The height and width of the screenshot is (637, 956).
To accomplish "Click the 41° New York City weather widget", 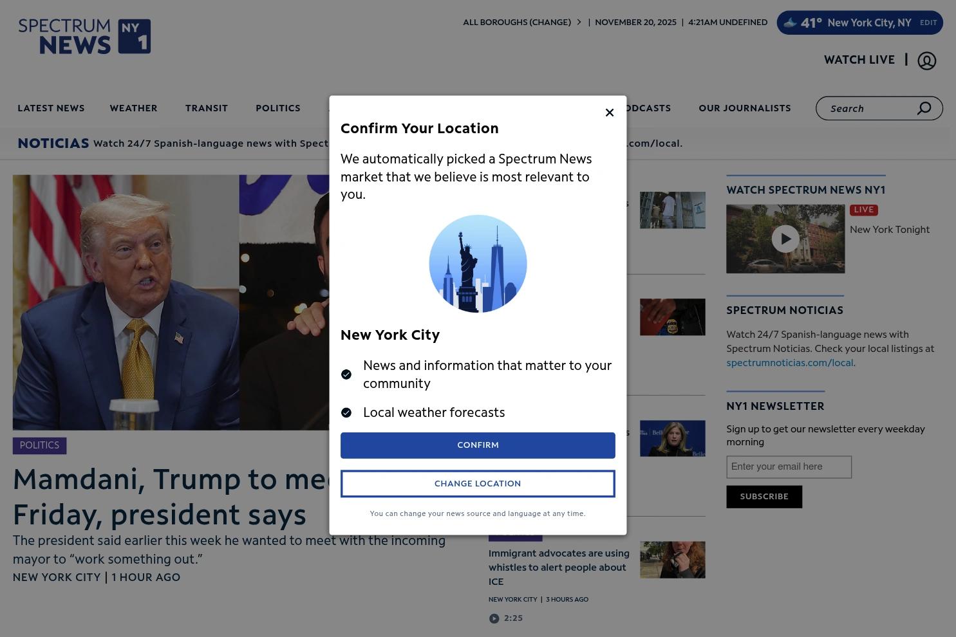I will [x=859, y=23].
